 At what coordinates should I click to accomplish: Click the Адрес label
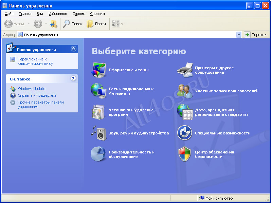click(9, 35)
